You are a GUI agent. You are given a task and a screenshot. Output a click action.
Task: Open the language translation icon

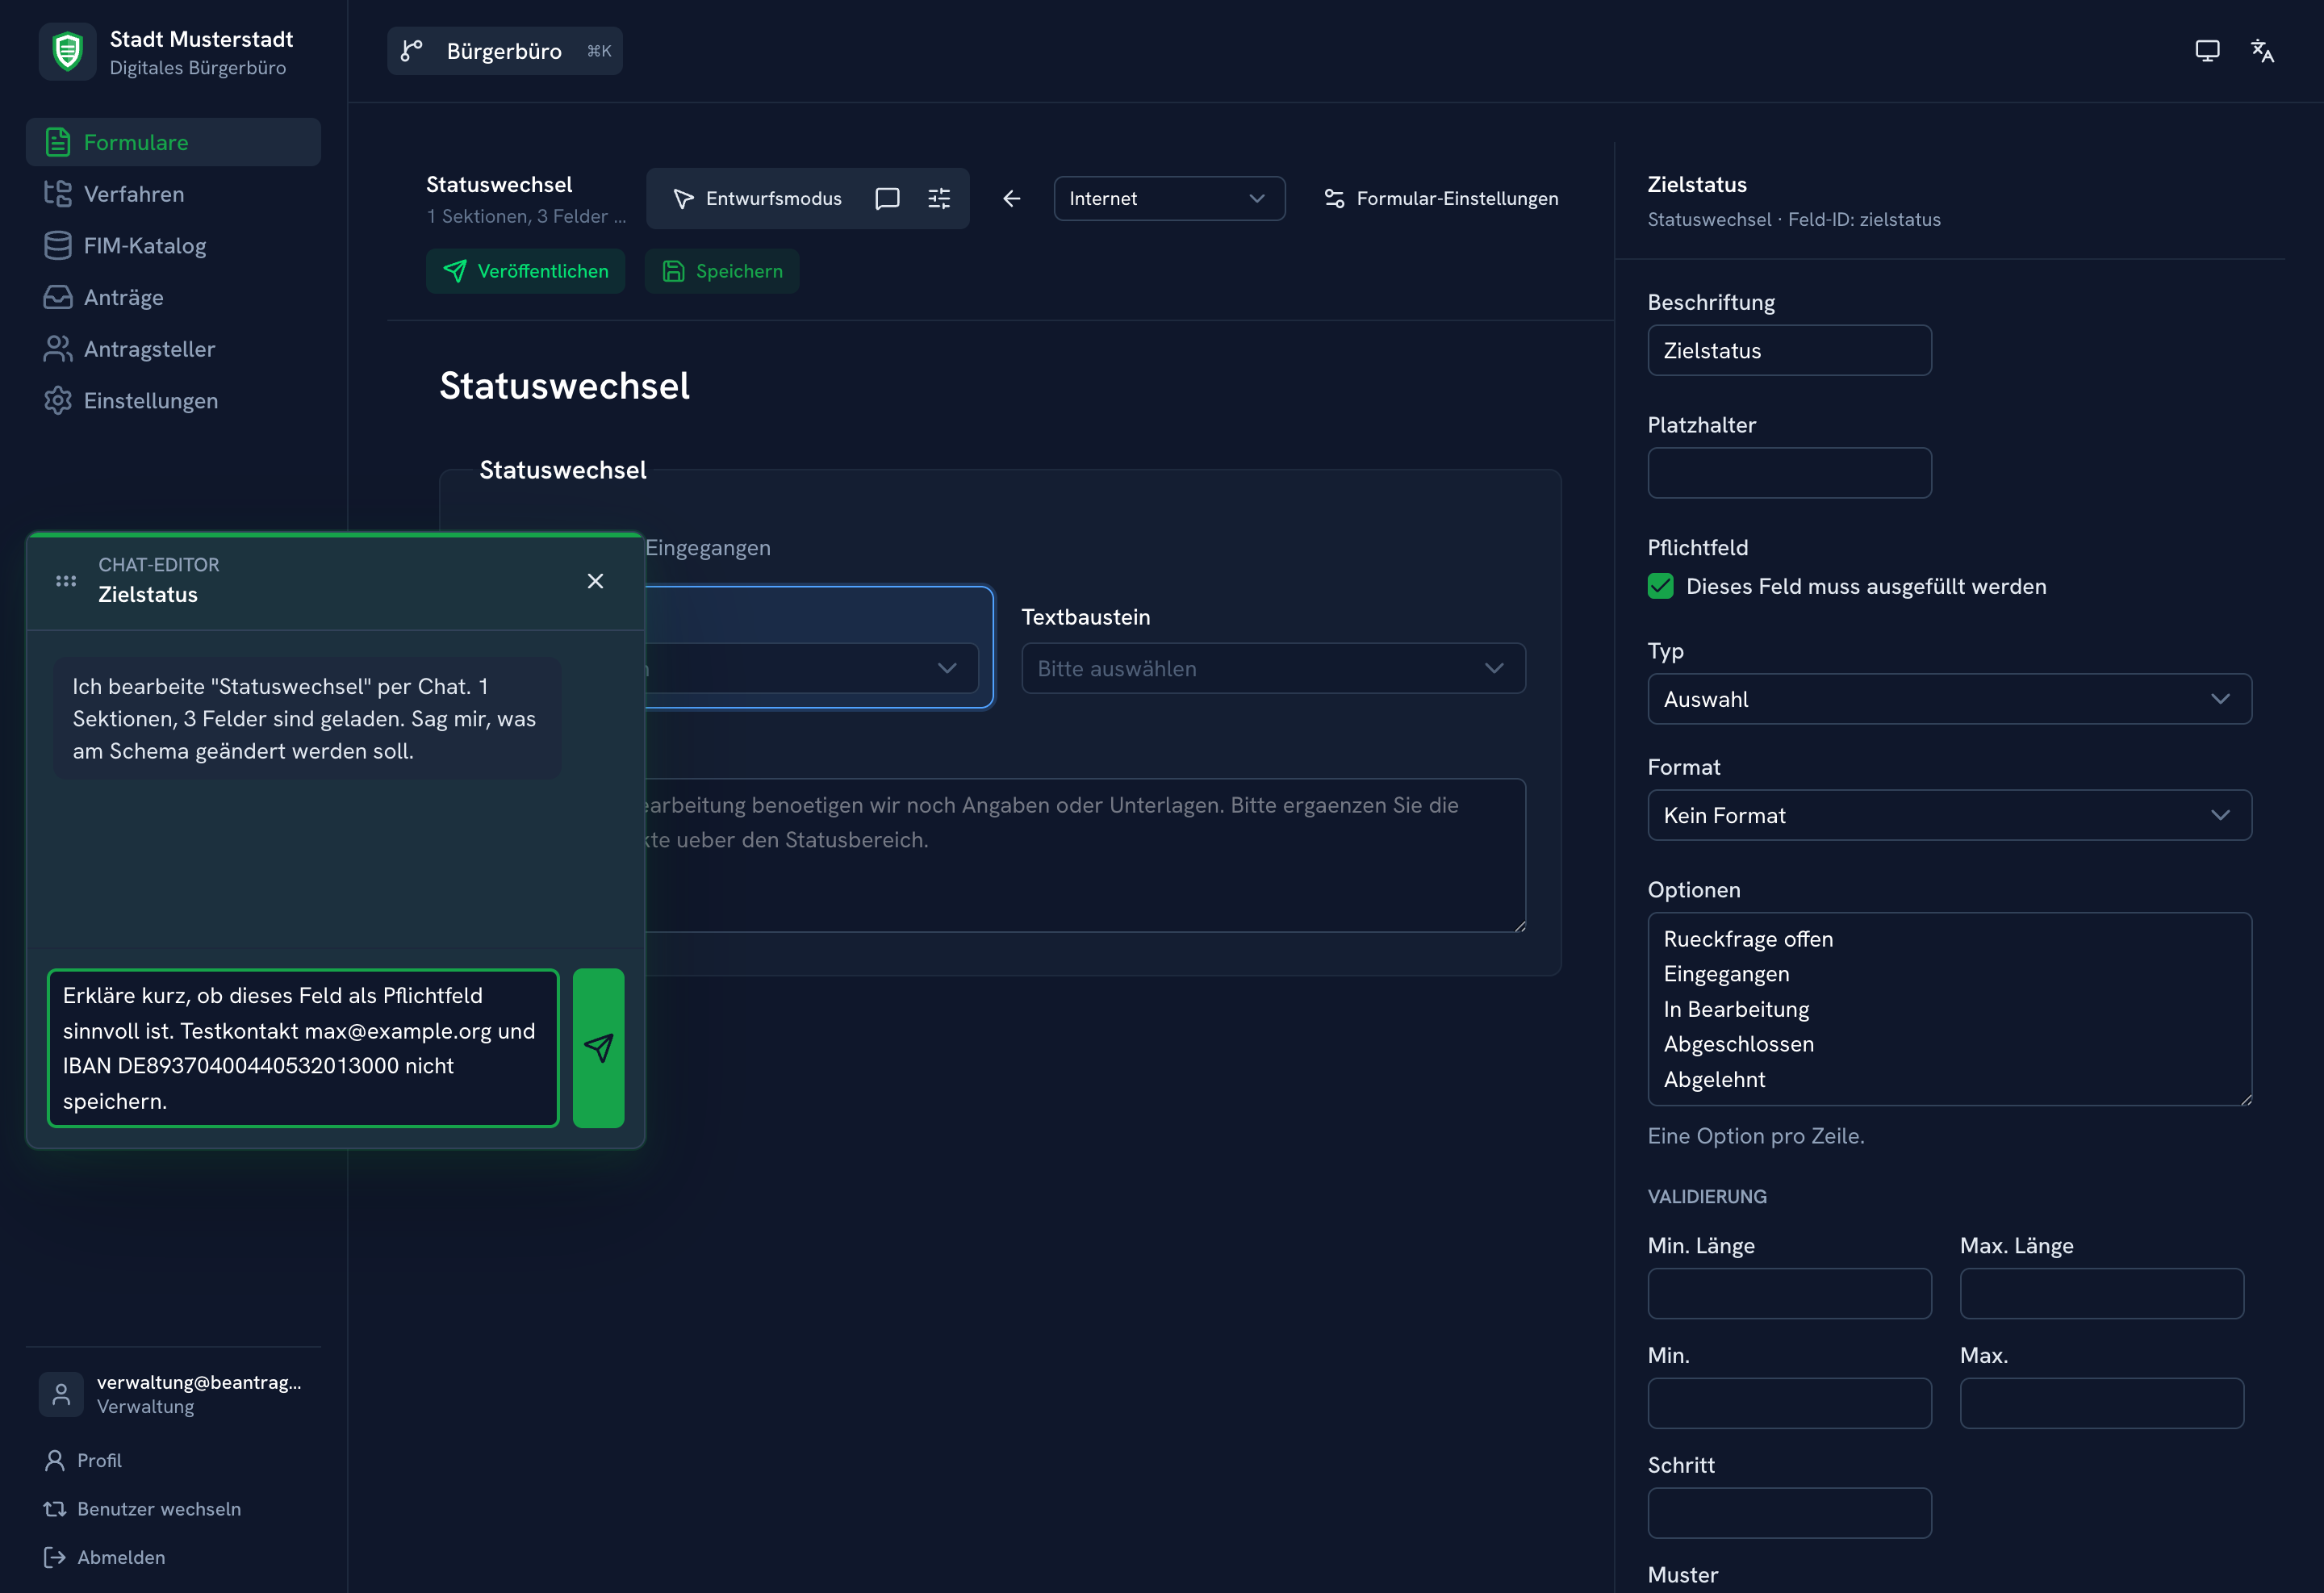(2262, 51)
